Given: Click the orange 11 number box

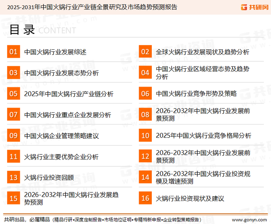Looking at the screenshot, I should [13, 156].
